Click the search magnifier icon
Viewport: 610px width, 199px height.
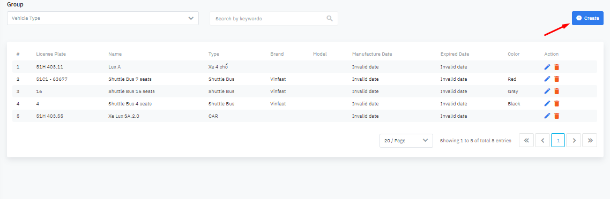[x=330, y=18]
